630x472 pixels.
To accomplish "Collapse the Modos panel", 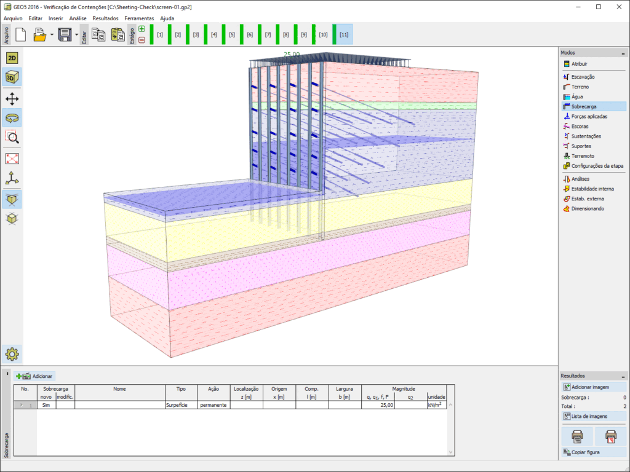I will [x=623, y=53].
